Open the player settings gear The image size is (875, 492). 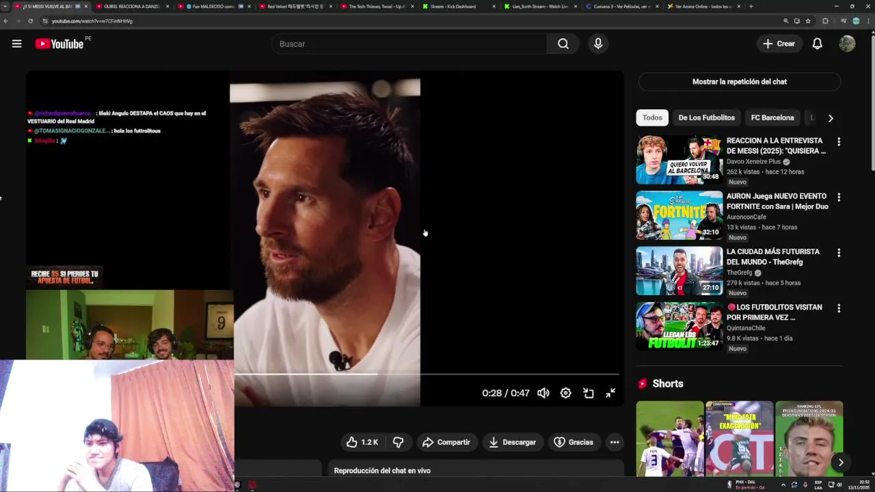[x=565, y=393]
